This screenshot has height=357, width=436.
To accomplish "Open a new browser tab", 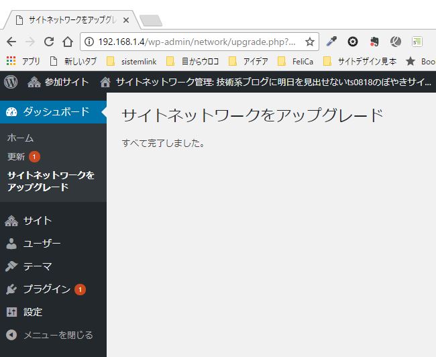I will pos(151,21).
